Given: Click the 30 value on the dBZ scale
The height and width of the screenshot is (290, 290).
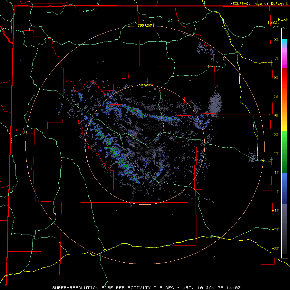Looking at the screenshot, I should (277, 135).
